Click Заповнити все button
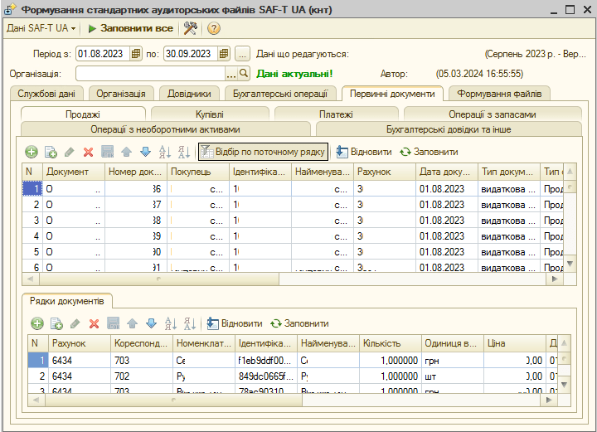This screenshot has width=597, height=432. [x=131, y=28]
